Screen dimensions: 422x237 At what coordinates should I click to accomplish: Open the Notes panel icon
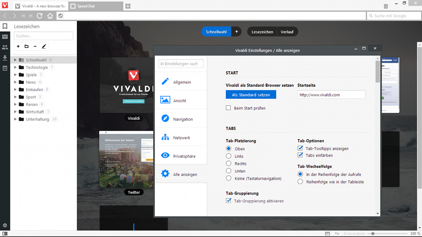click(5, 68)
